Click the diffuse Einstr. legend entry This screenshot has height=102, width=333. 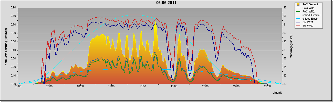pyautogui.click(x=308, y=19)
